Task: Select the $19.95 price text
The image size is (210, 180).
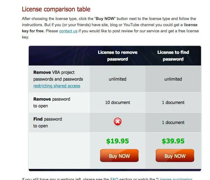Action: tap(117, 141)
